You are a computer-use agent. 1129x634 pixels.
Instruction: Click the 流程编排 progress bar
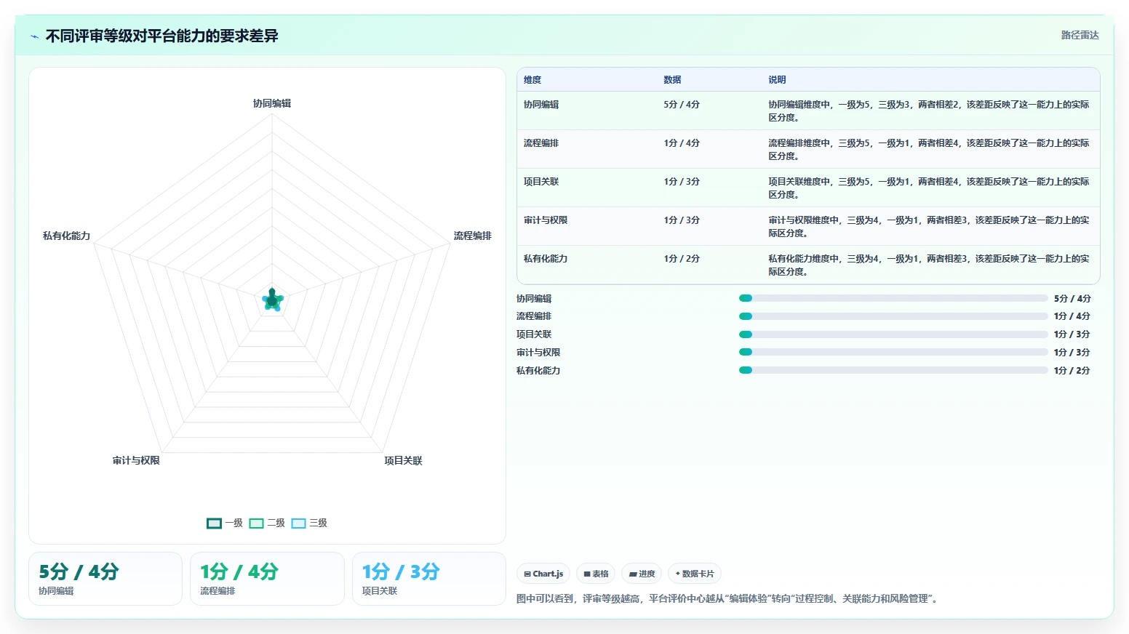[893, 316]
